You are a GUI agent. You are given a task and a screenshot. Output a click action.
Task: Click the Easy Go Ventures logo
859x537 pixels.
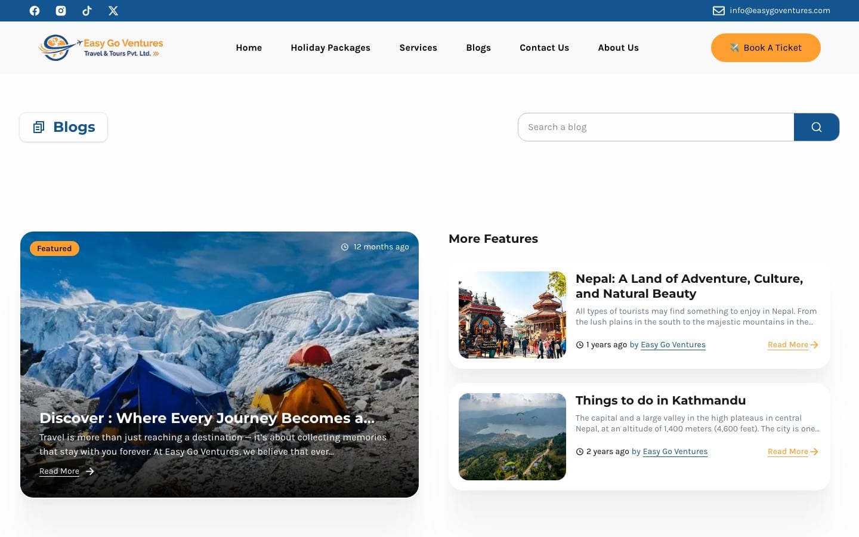(101, 48)
